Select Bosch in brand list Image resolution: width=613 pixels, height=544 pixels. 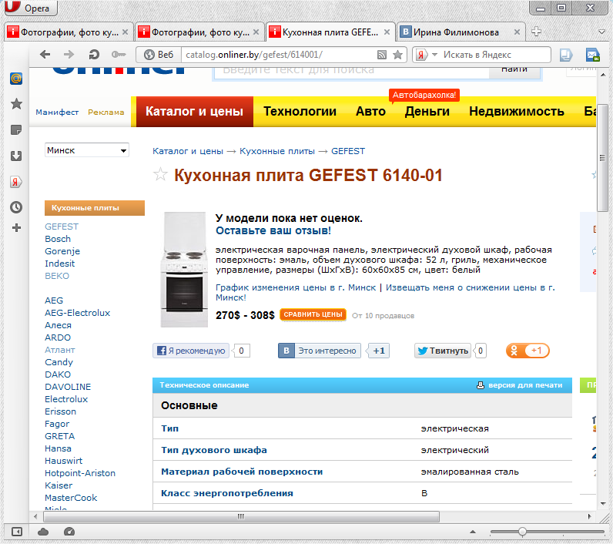58,239
